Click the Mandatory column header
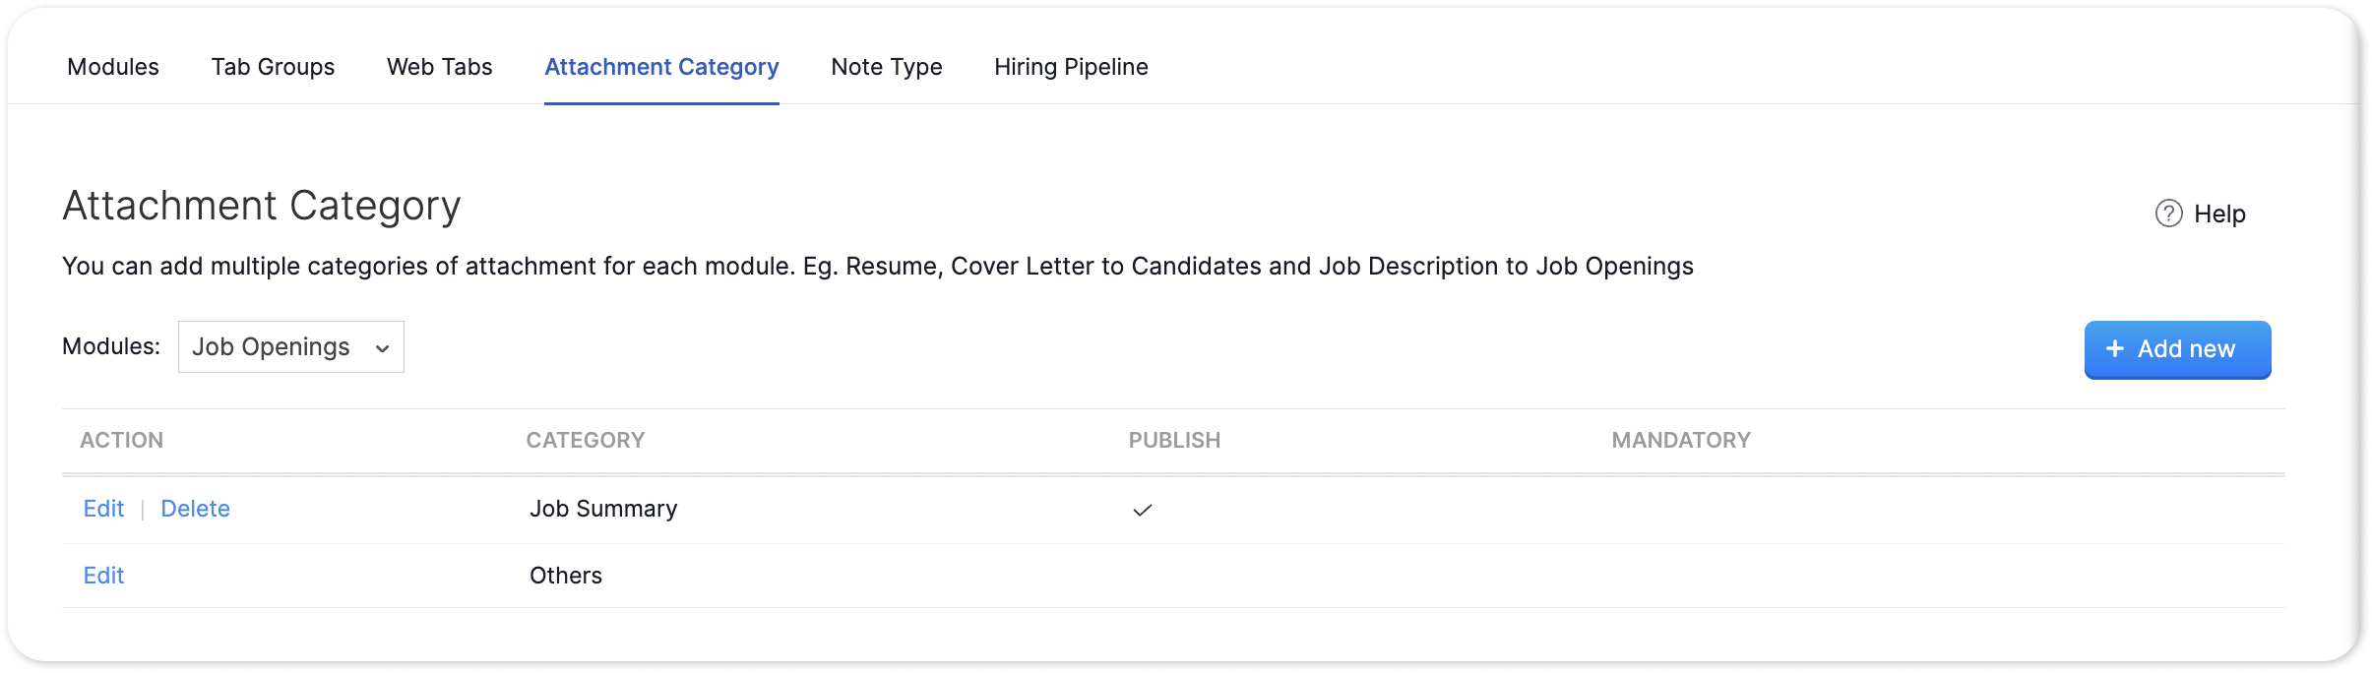The height and width of the screenshot is (673, 2372). (1681, 440)
